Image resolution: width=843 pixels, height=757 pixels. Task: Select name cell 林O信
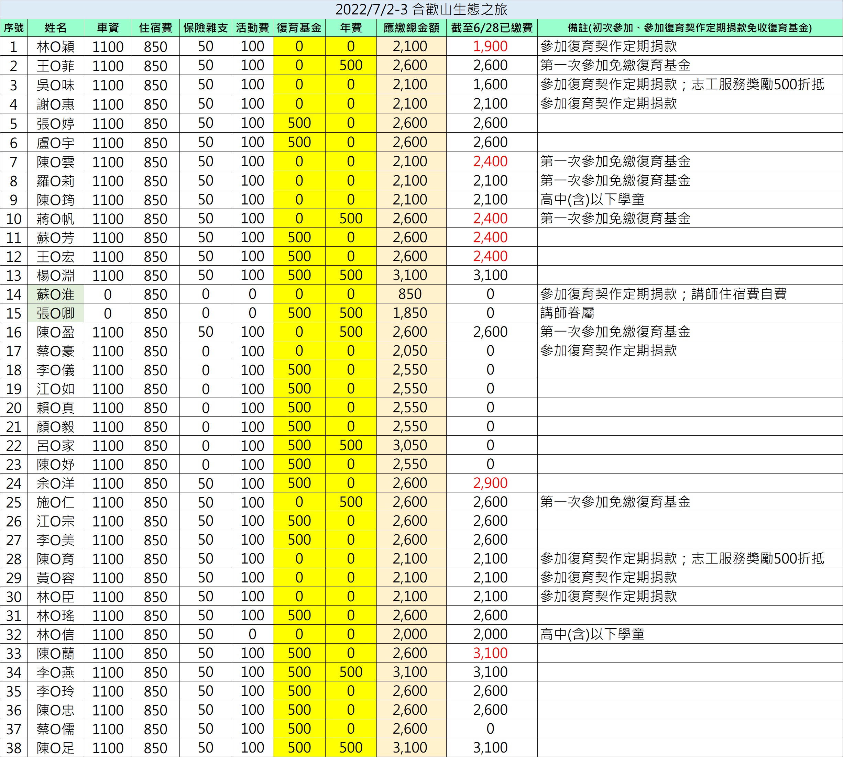(x=56, y=634)
